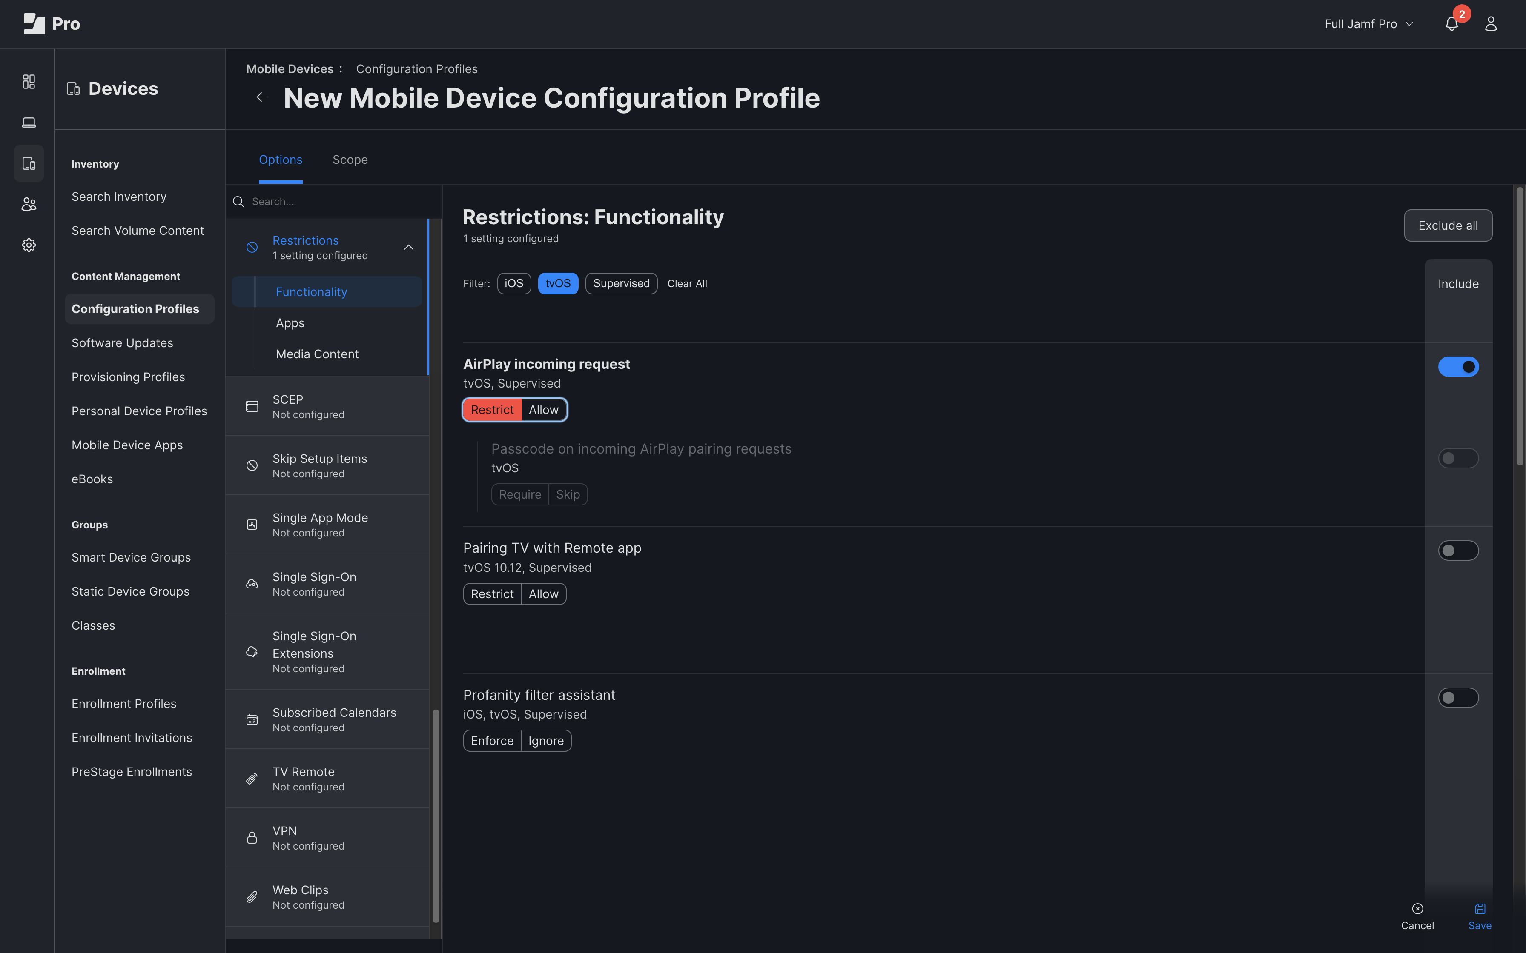1526x953 pixels.
Task: Click Mobile Devices breadcrumb
Action: [x=290, y=69]
